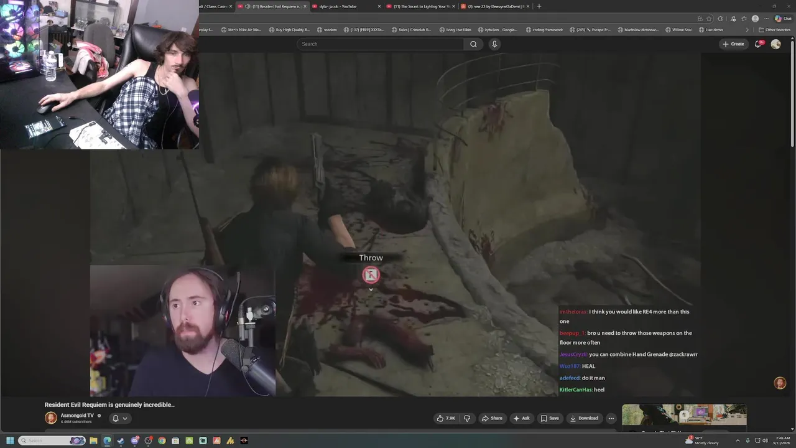Show hidden system tray icons

(x=738, y=441)
